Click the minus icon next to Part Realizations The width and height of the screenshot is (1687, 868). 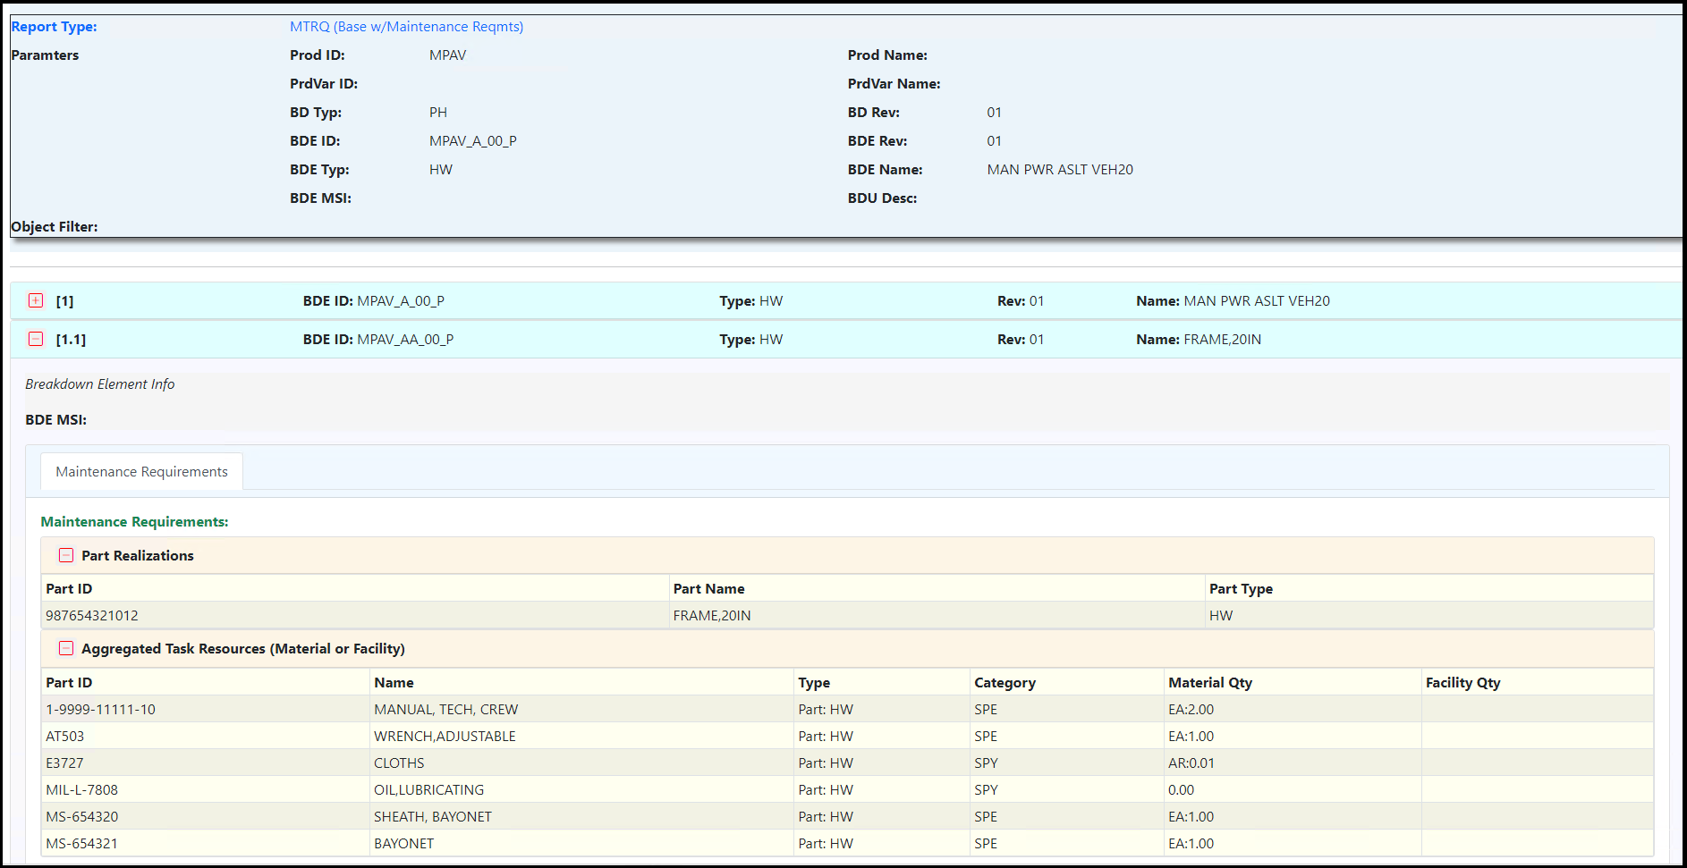65,555
